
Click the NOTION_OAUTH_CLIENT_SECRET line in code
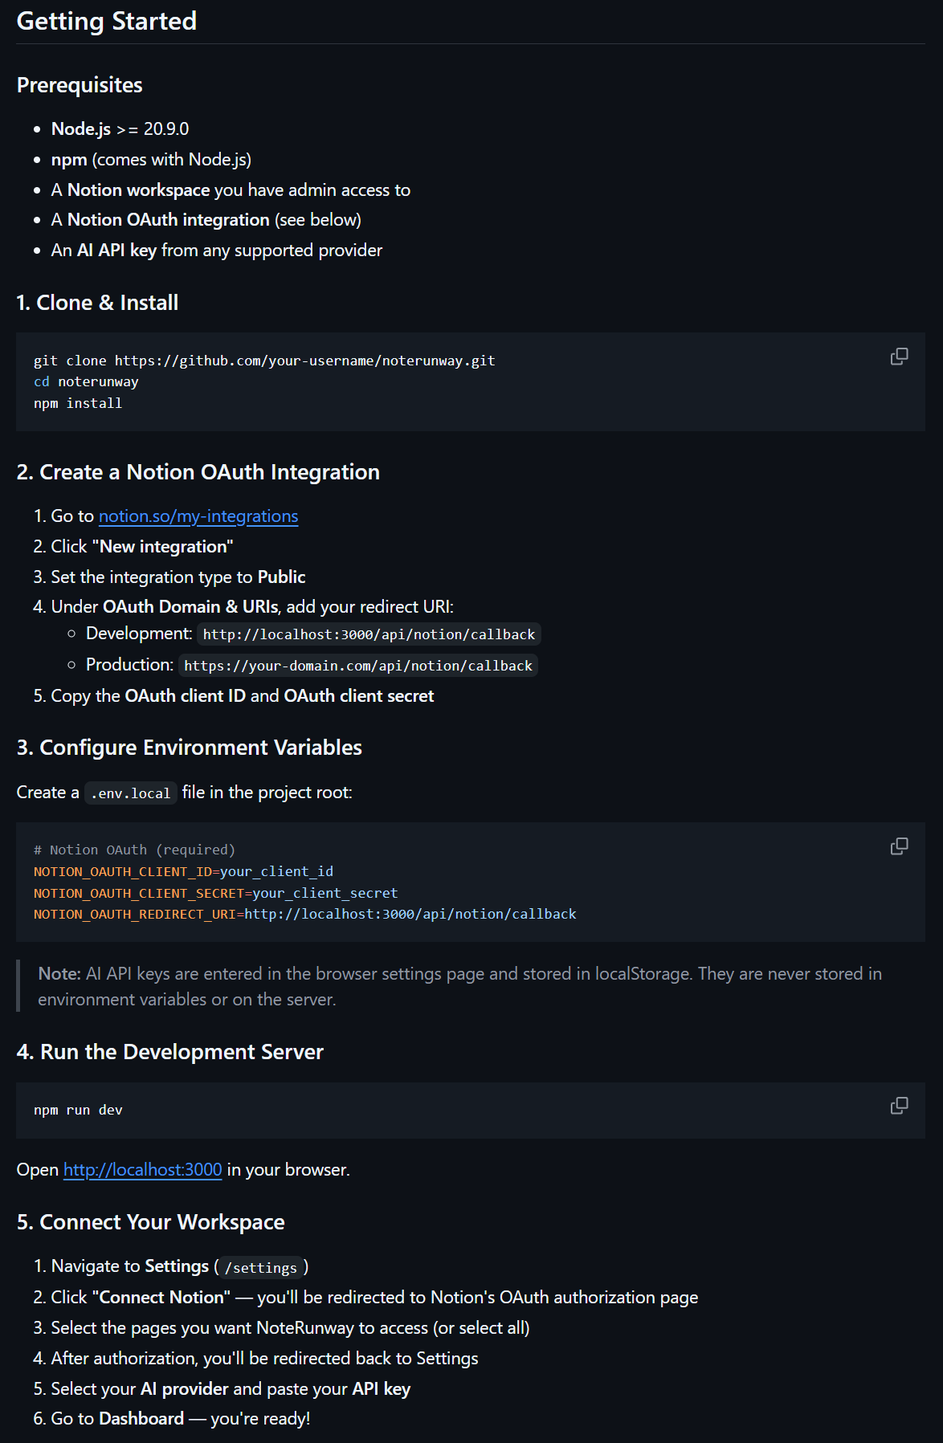[x=215, y=893]
